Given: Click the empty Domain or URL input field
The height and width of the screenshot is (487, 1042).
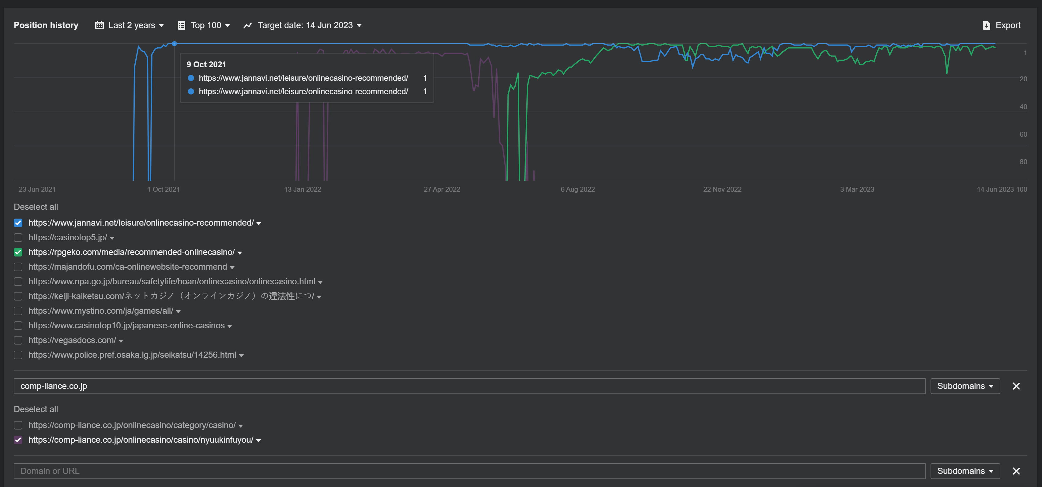Looking at the screenshot, I should 469,471.
